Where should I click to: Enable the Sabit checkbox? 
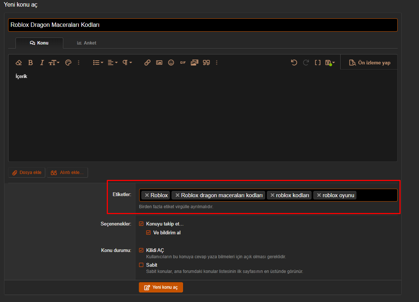pyautogui.click(x=141, y=265)
